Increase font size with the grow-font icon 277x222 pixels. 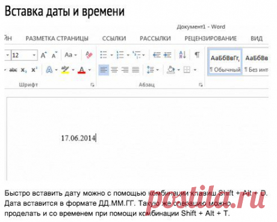[x=44, y=55]
